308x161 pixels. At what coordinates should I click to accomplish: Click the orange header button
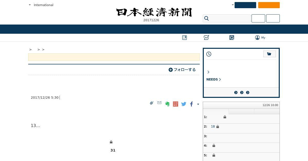point(269,5)
